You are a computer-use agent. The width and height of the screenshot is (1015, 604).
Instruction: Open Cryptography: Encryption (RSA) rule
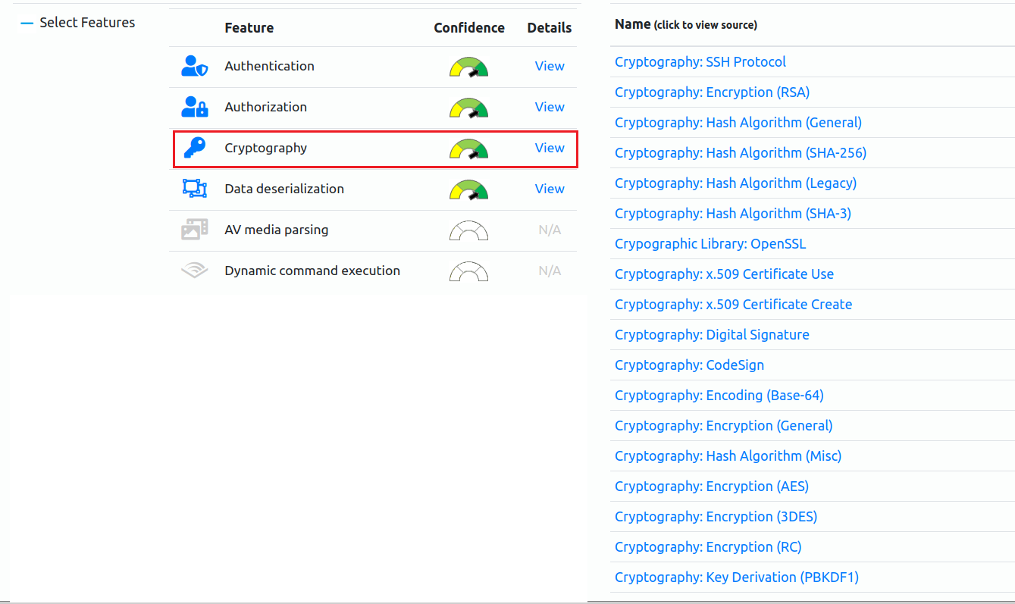click(x=712, y=92)
